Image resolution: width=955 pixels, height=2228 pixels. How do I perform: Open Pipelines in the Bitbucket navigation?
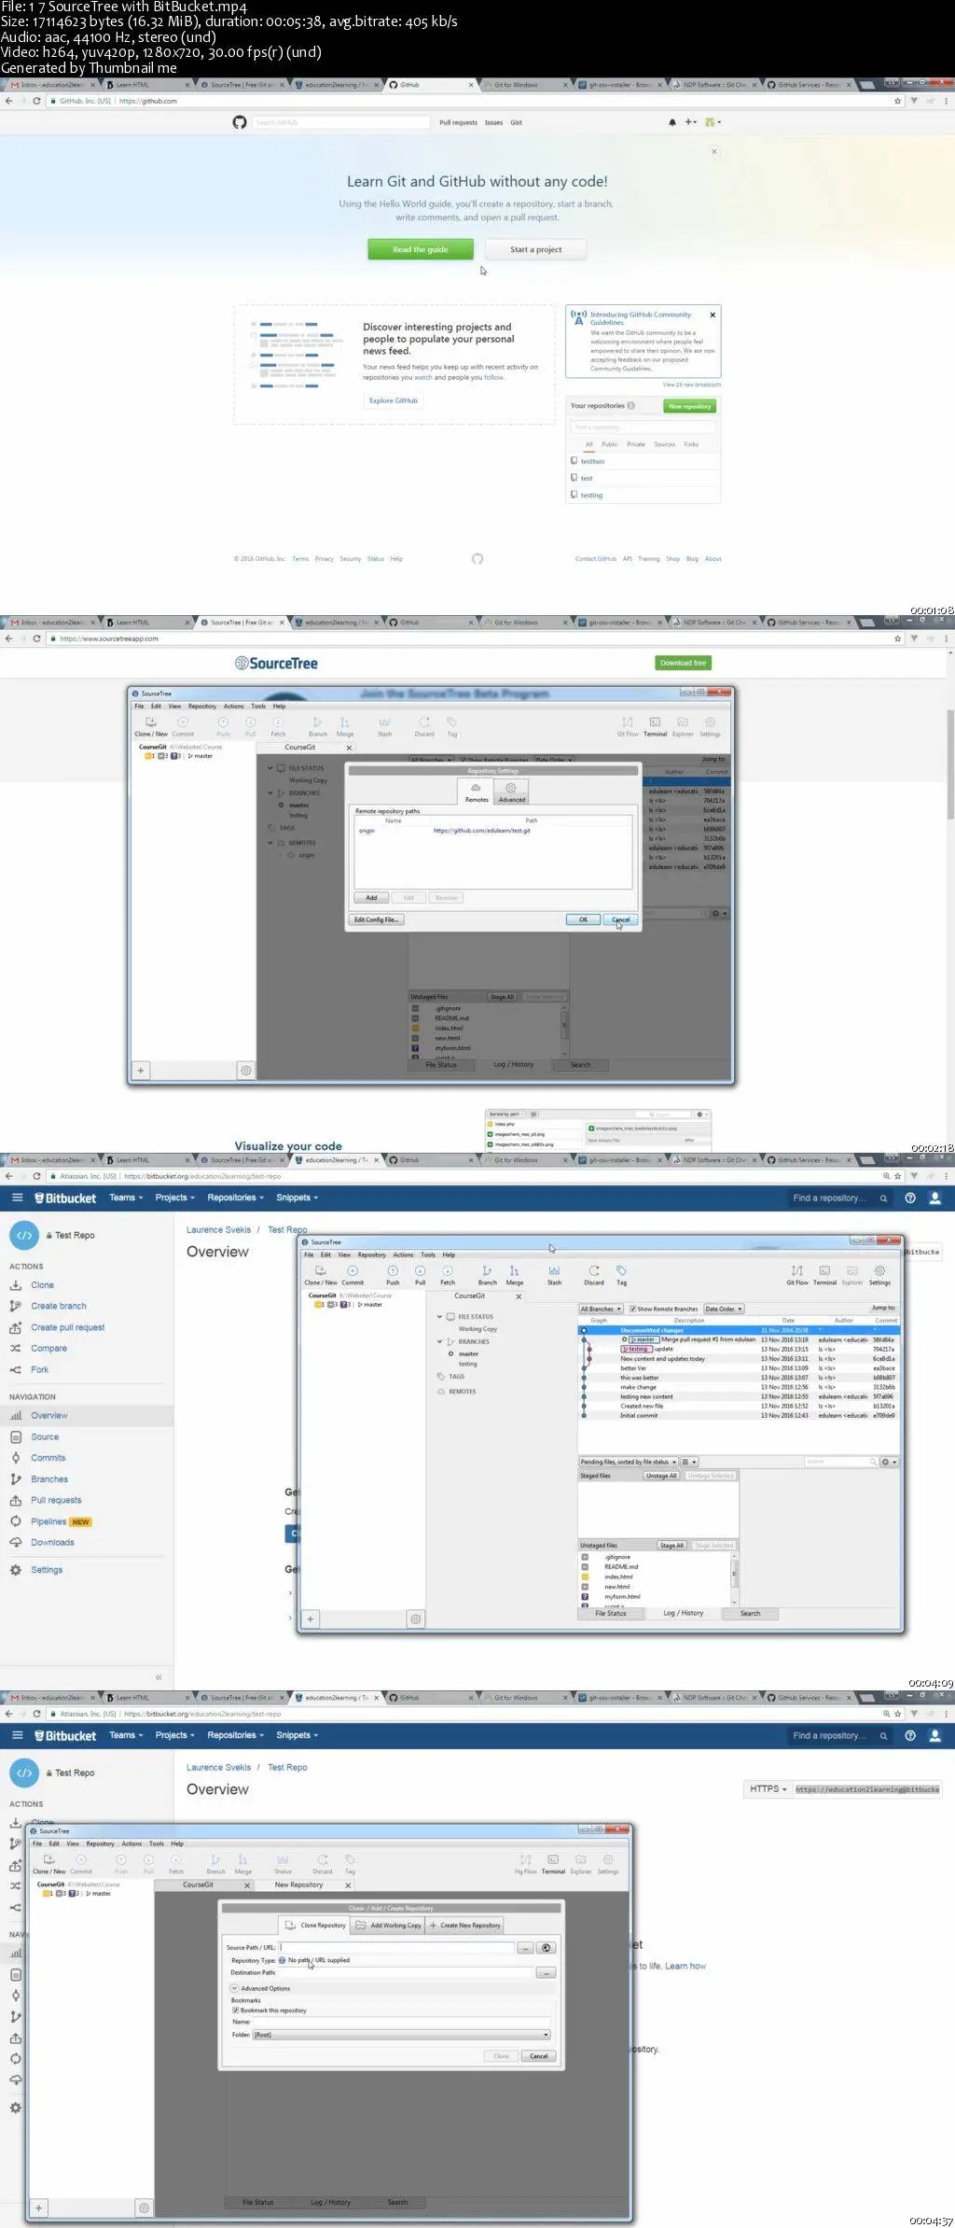(48, 1521)
